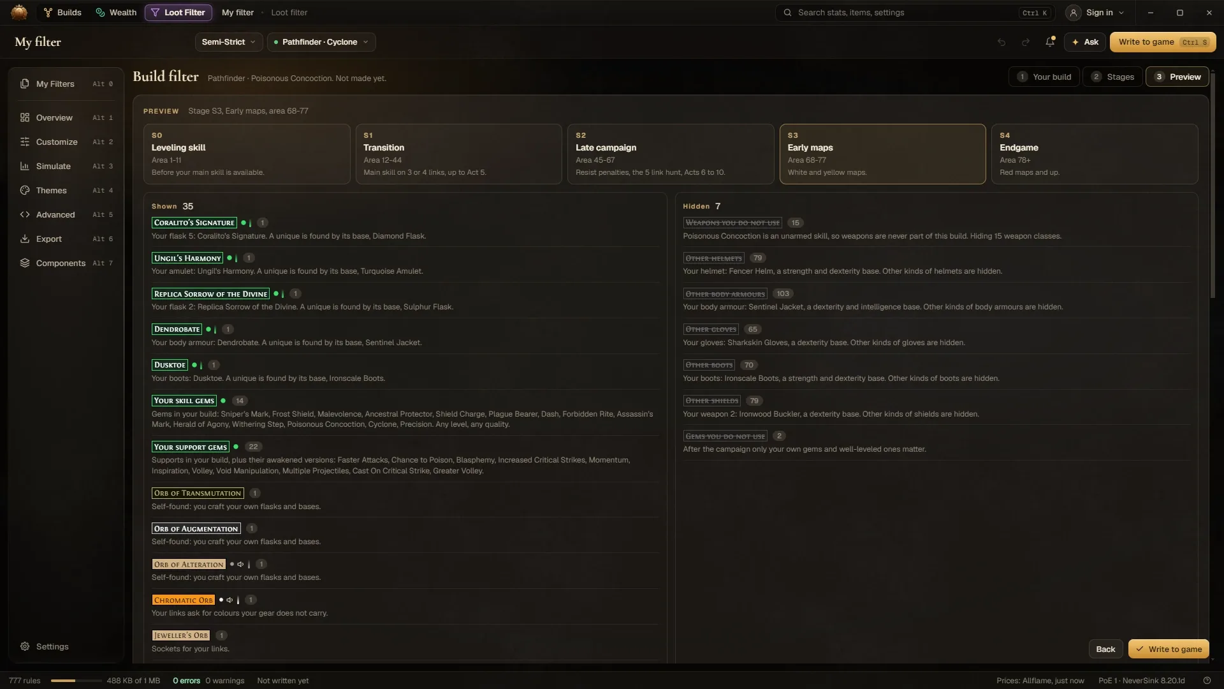Select step 3 Preview
Image resolution: width=1224 pixels, height=689 pixels.
pyautogui.click(x=1177, y=77)
